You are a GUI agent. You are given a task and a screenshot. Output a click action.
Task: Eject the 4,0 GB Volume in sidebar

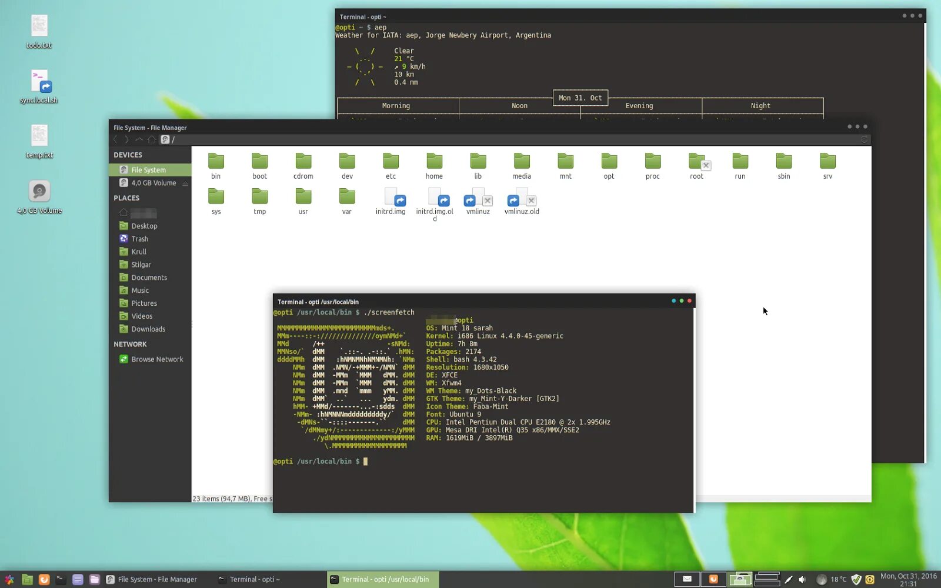185,183
